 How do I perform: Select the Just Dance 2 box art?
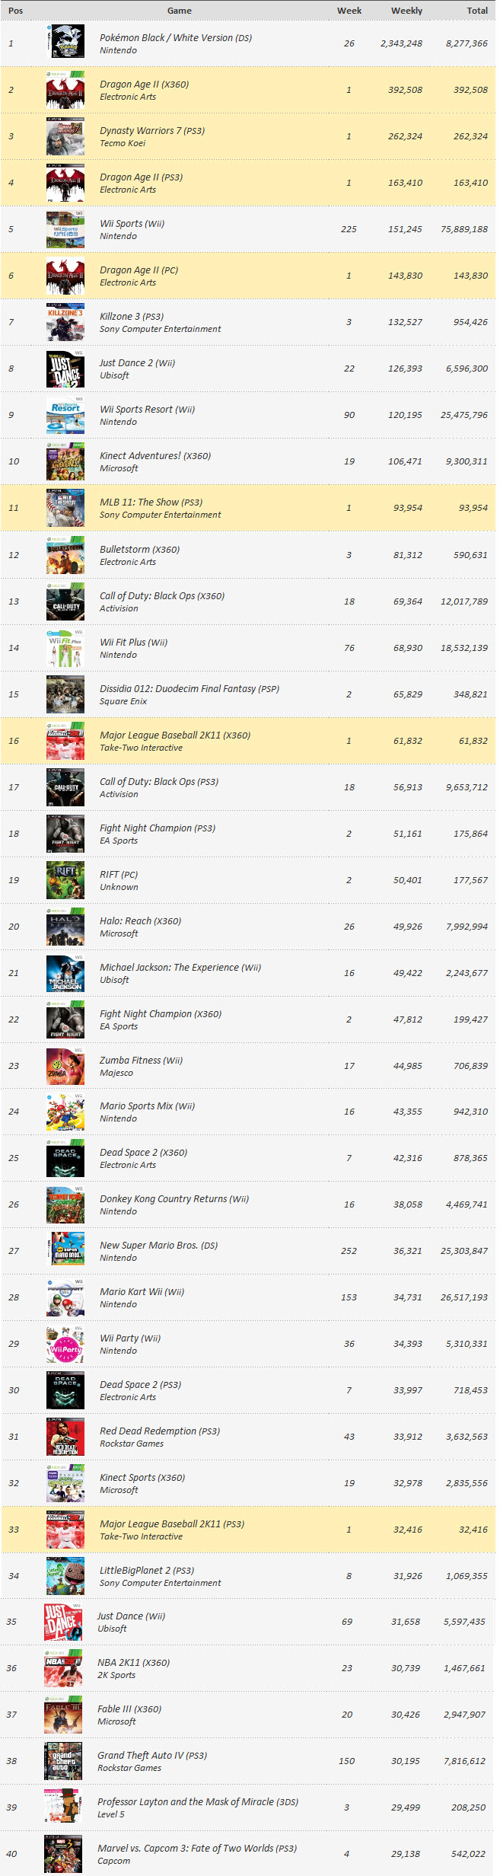point(65,368)
